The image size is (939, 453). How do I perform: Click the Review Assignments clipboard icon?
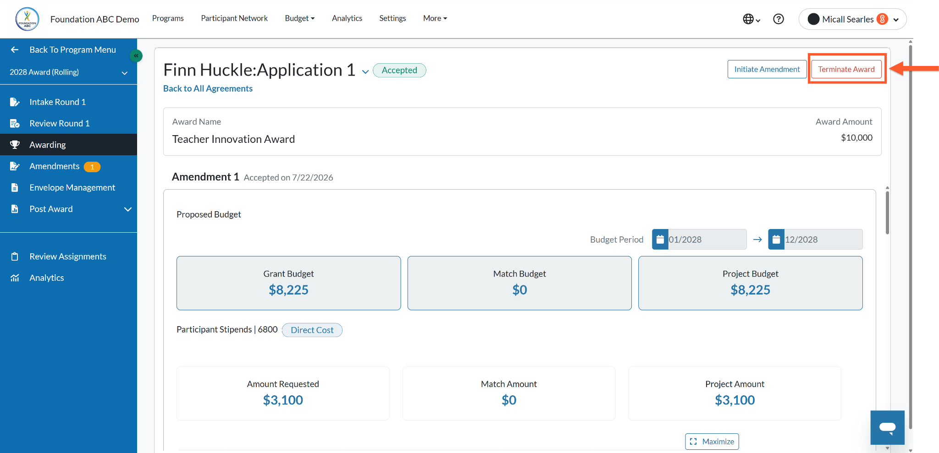[x=15, y=257]
